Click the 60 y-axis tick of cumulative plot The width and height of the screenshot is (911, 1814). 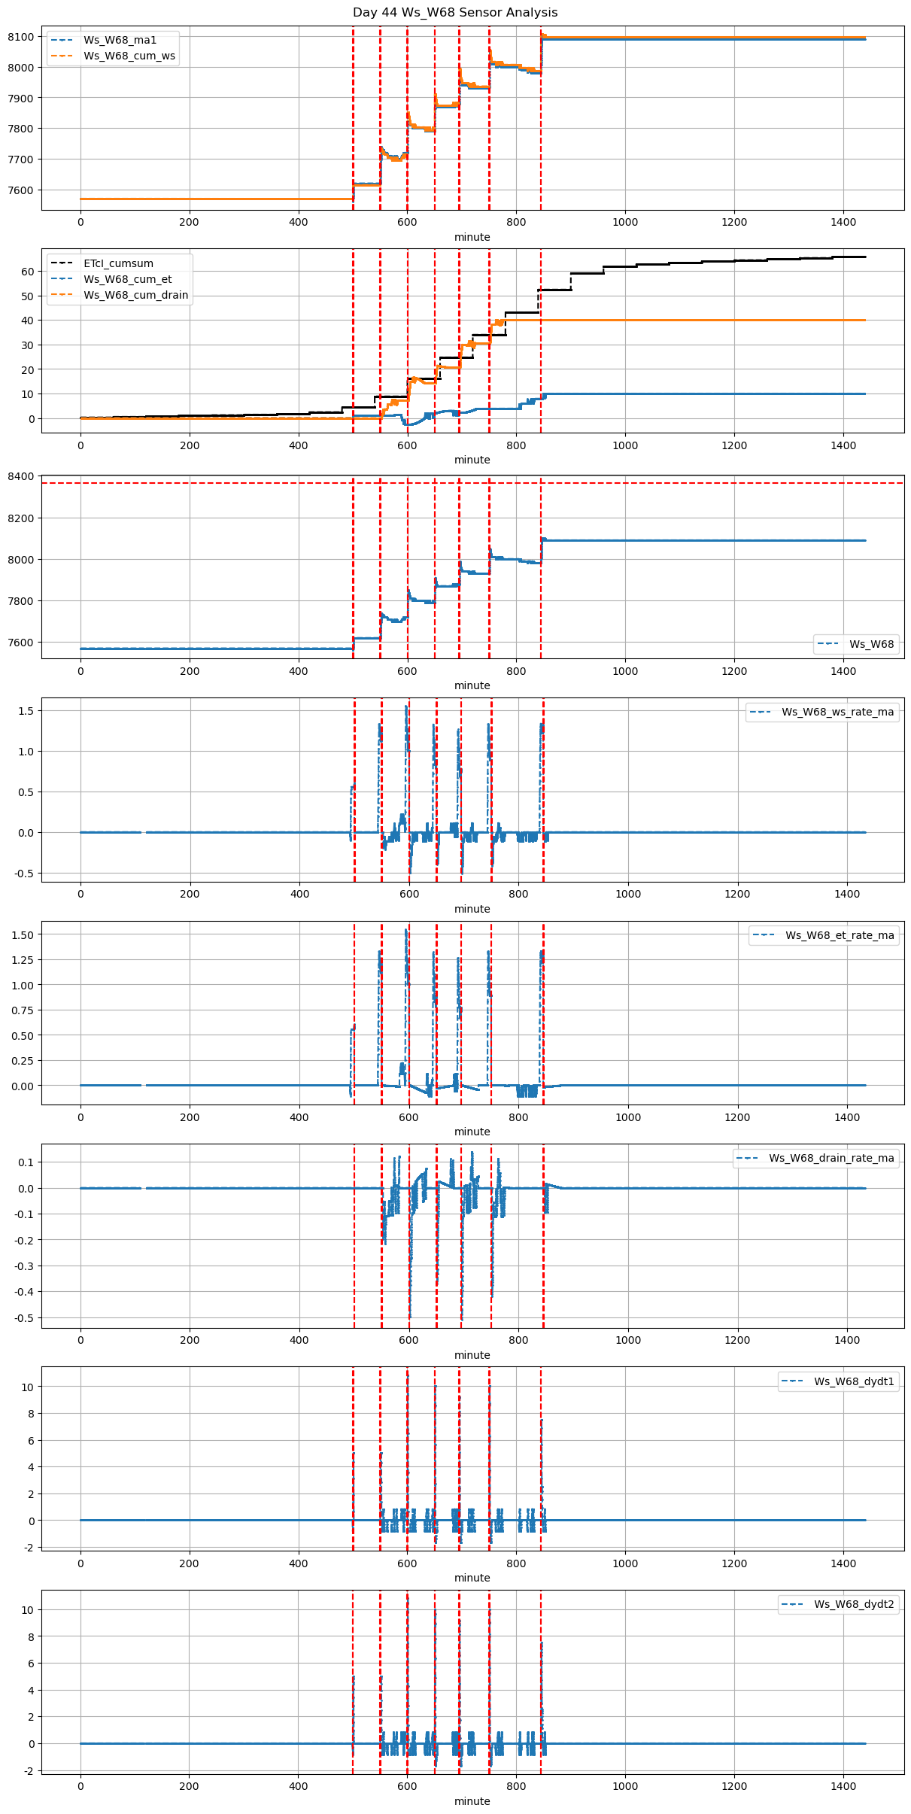pyautogui.click(x=29, y=272)
